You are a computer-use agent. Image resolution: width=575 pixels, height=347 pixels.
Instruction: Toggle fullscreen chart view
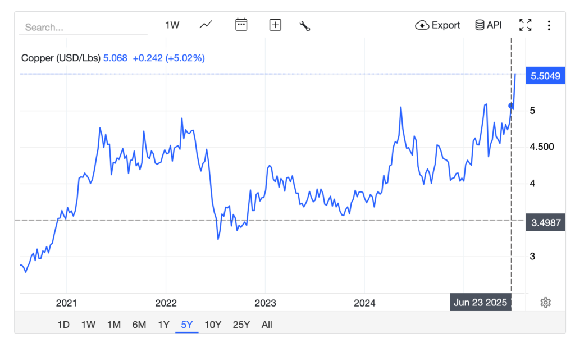point(525,25)
